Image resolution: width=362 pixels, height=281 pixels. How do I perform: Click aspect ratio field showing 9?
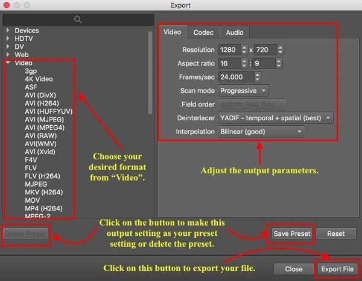coord(265,63)
